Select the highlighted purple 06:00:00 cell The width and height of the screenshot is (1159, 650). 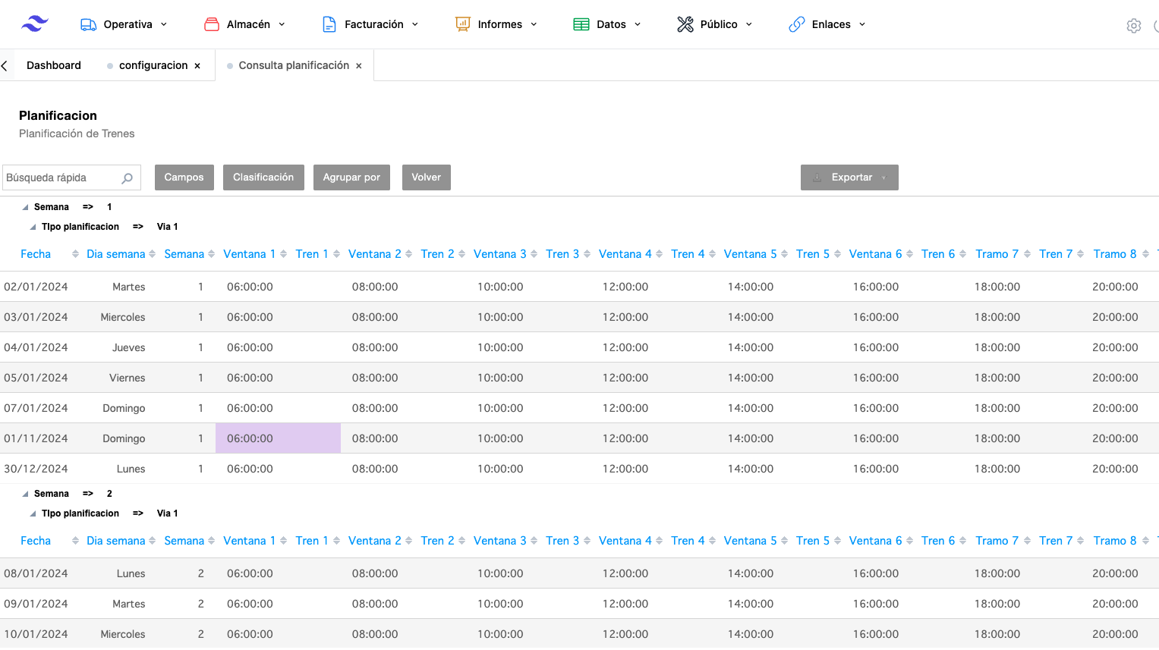[x=278, y=438]
